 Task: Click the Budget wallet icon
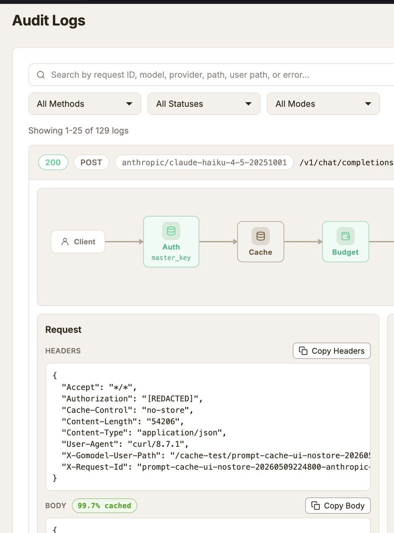click(345, 236)
